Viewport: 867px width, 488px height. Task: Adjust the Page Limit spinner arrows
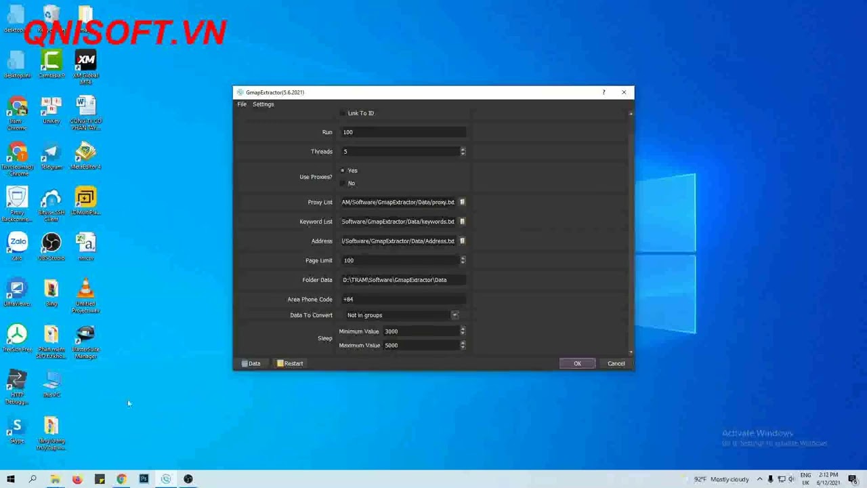463,260
